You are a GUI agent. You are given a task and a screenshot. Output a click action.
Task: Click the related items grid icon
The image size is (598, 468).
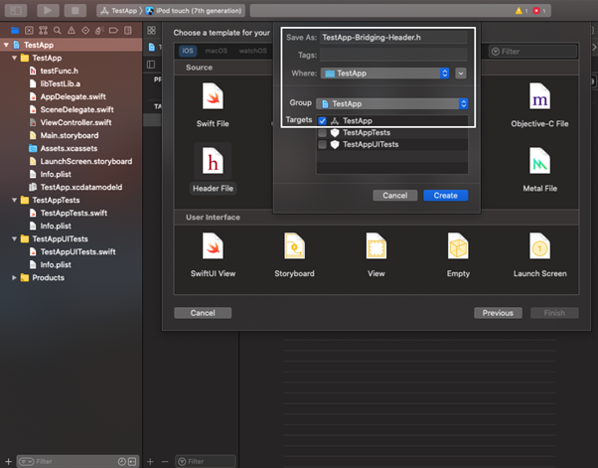(x=151, y=30)
